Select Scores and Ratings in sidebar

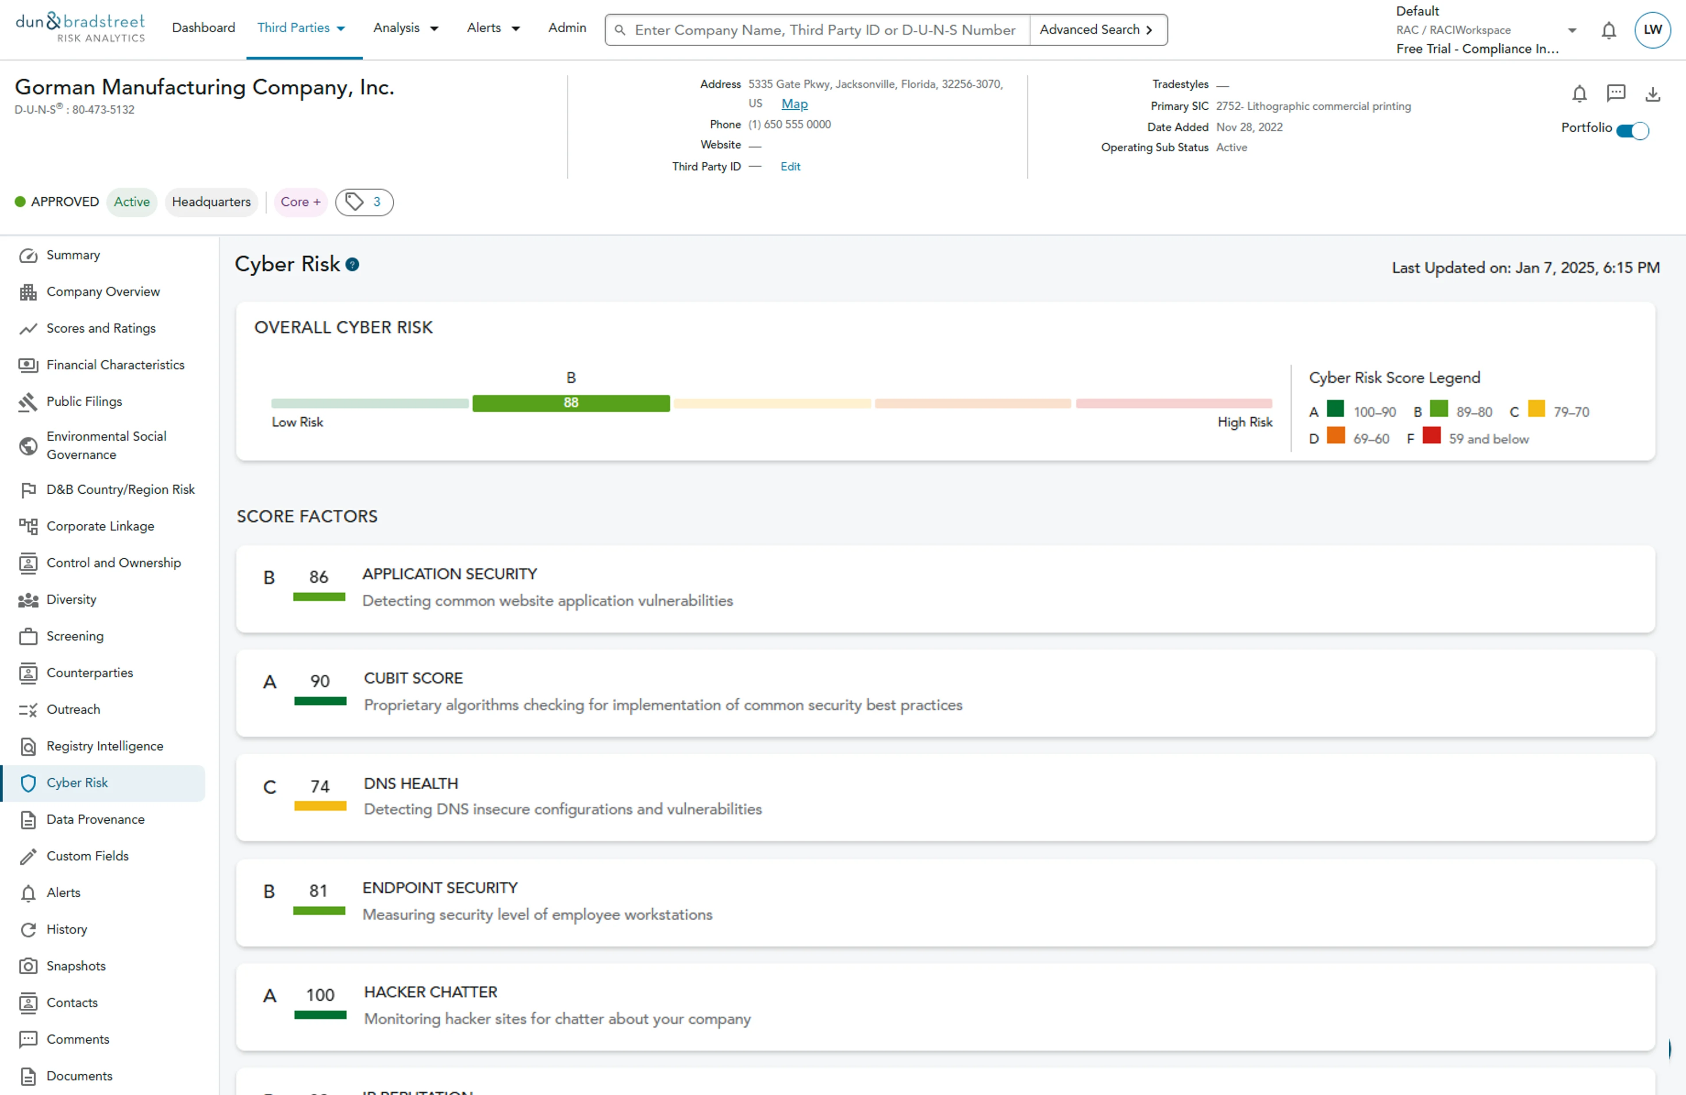click(x=101, y=329)
